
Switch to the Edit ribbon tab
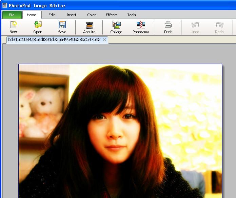(x=52, y=15)
